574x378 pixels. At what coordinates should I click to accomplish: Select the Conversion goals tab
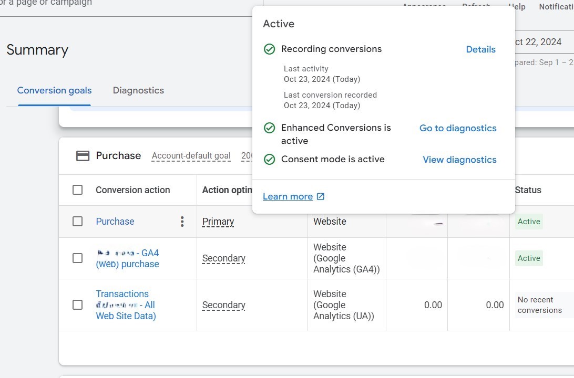(54, 90)
